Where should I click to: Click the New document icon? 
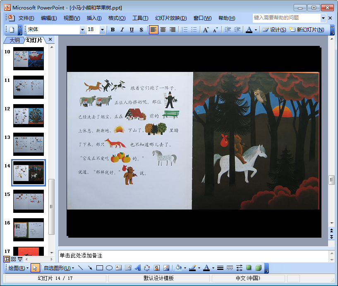pyautogui.click(x=12, y=30)
